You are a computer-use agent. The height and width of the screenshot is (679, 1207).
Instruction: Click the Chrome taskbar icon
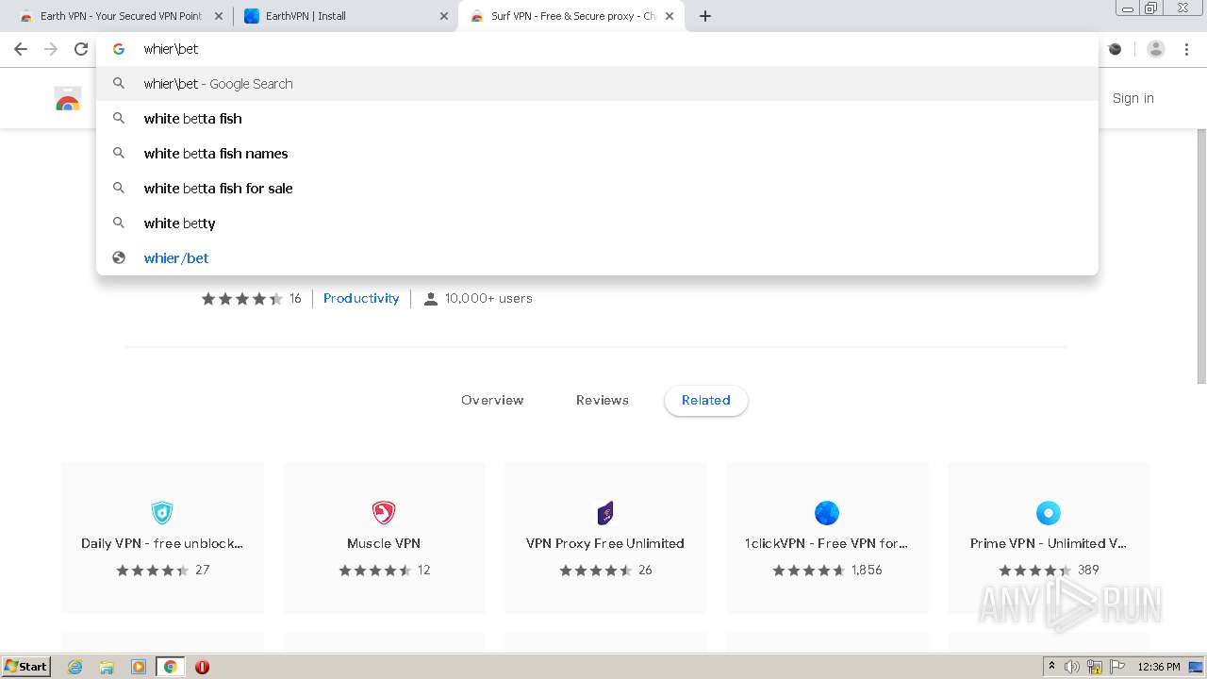point(170,667)
